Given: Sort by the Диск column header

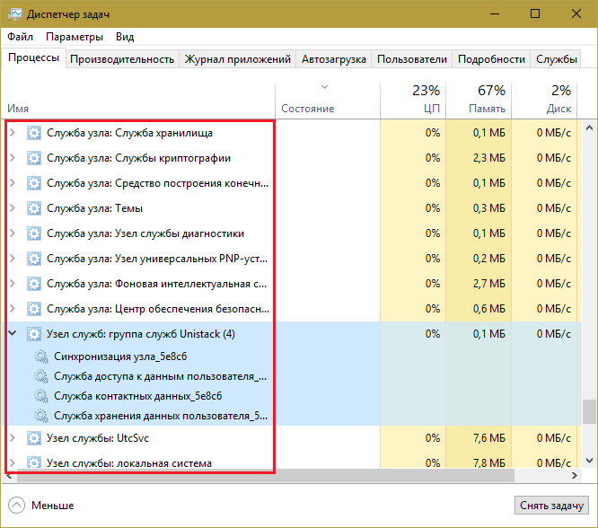Looking at the screenshot, I should click(x=544, y=100).
